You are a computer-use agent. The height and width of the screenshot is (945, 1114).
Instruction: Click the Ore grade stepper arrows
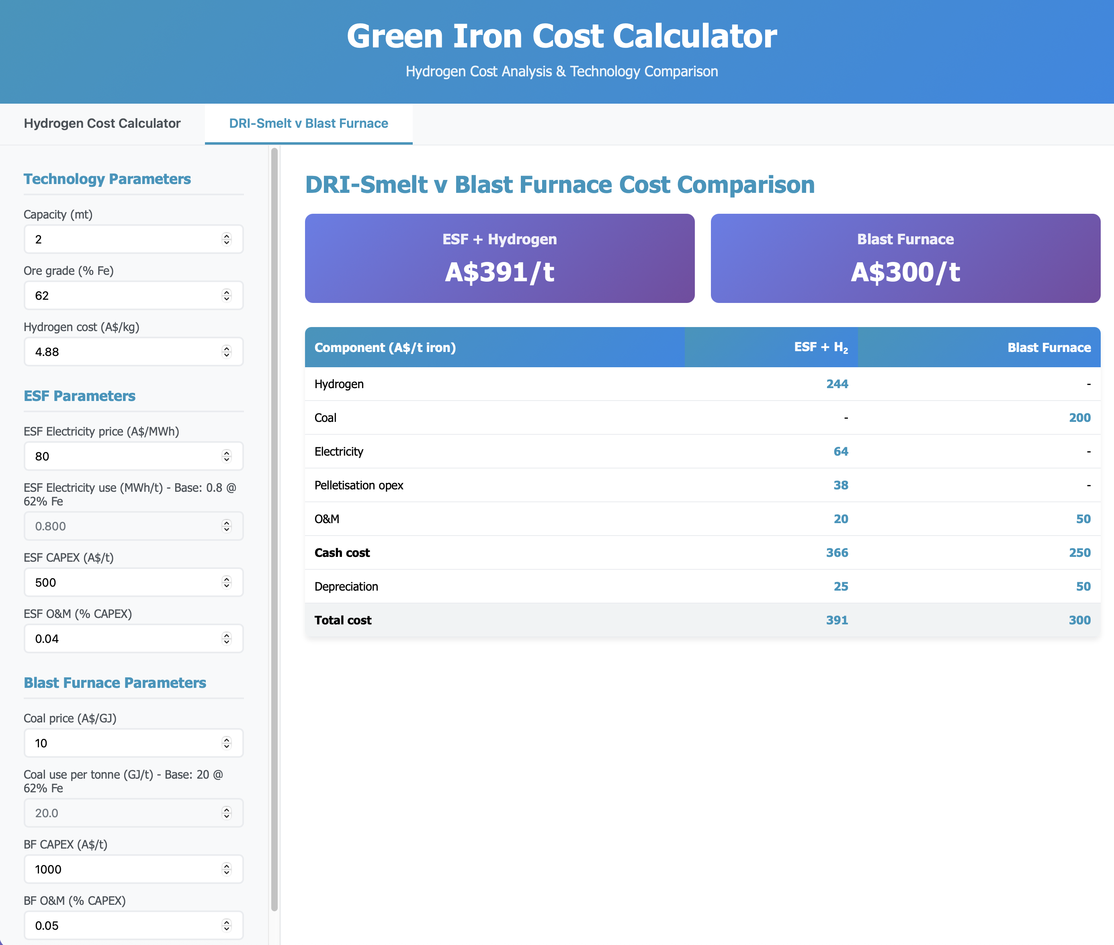[227, 295]
